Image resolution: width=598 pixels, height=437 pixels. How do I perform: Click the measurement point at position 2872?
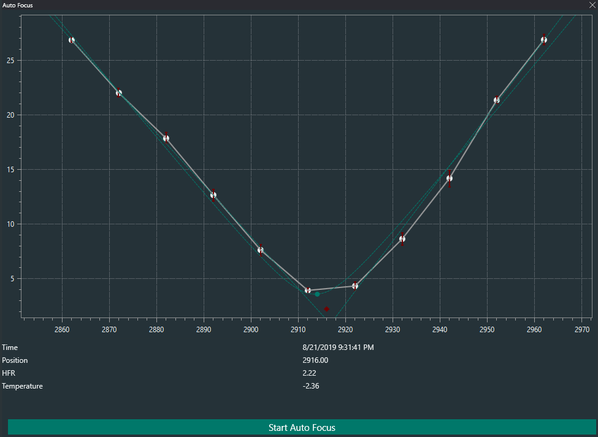coord(119,93)
